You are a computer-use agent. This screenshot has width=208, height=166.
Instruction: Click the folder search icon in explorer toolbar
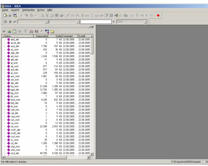pyautogui.click(x=9, y=31)
